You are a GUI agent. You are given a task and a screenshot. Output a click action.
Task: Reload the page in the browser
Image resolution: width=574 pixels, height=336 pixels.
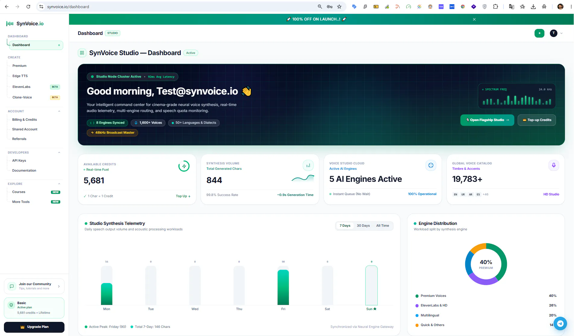[28, 7]
